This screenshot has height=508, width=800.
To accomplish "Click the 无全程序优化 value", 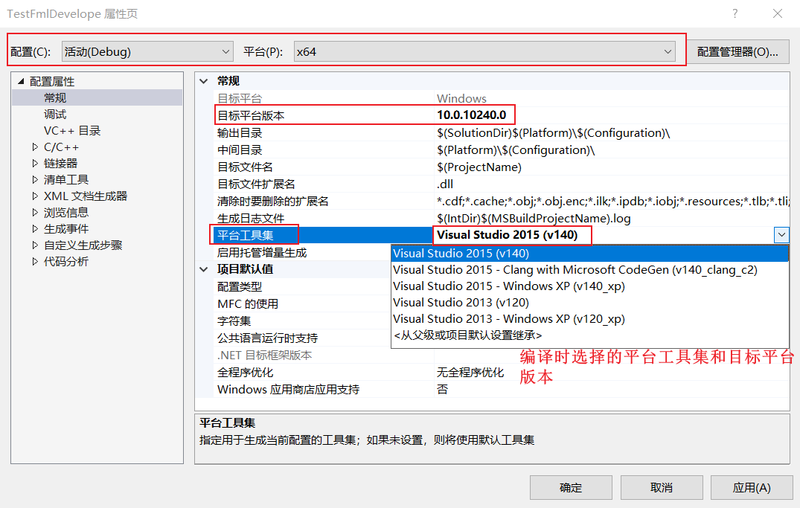I will pyautogui.click(x=470, y=373).
